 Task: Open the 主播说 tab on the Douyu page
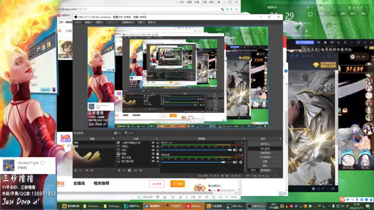click(x=79, y=183)
